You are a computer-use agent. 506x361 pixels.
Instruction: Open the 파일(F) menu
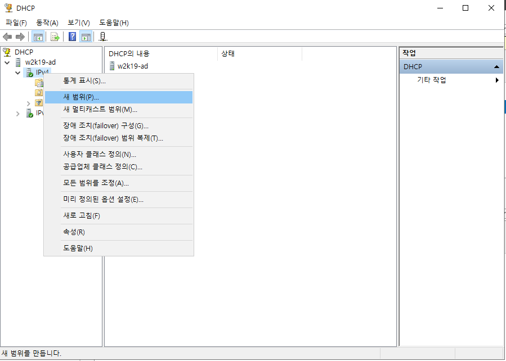pyautogui.click(x=16, y=23)
